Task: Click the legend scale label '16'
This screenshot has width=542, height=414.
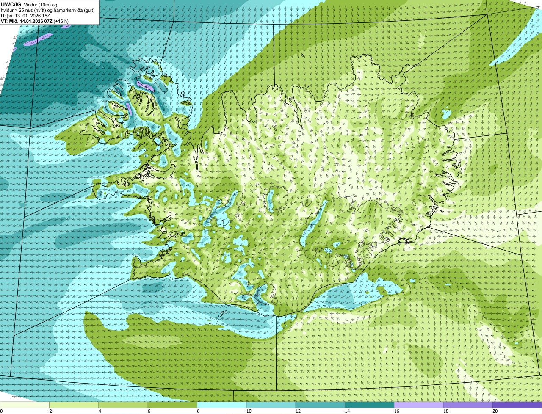Action: (x=397, y=411)
